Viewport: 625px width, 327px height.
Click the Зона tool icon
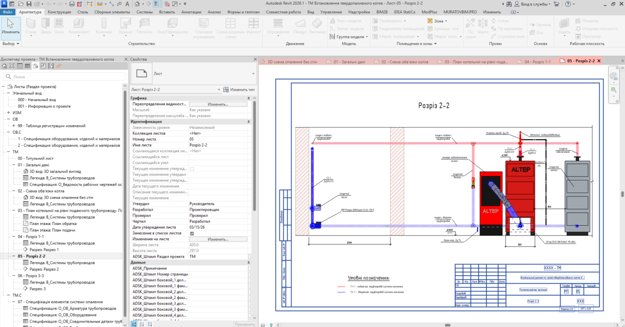pyautogui.click(x=430, y=21)
